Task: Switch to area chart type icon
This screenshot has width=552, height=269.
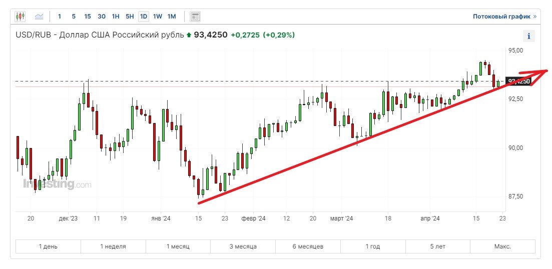Action: point(39,16)
